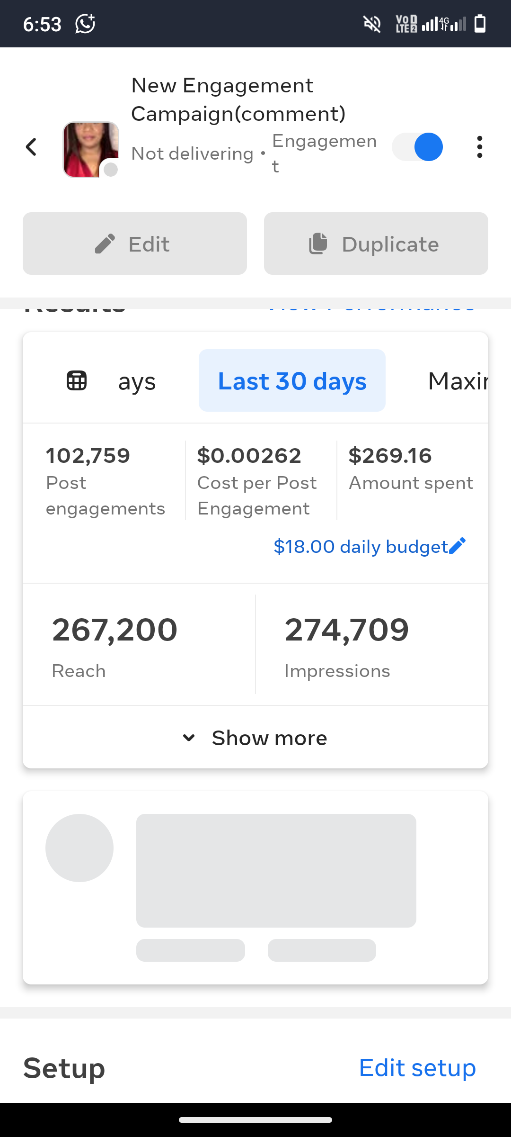Tap the pencil icon in Edit button
Image resolution: width=511 pixels, height=1137 pixels.
click(x=105, y=244)
